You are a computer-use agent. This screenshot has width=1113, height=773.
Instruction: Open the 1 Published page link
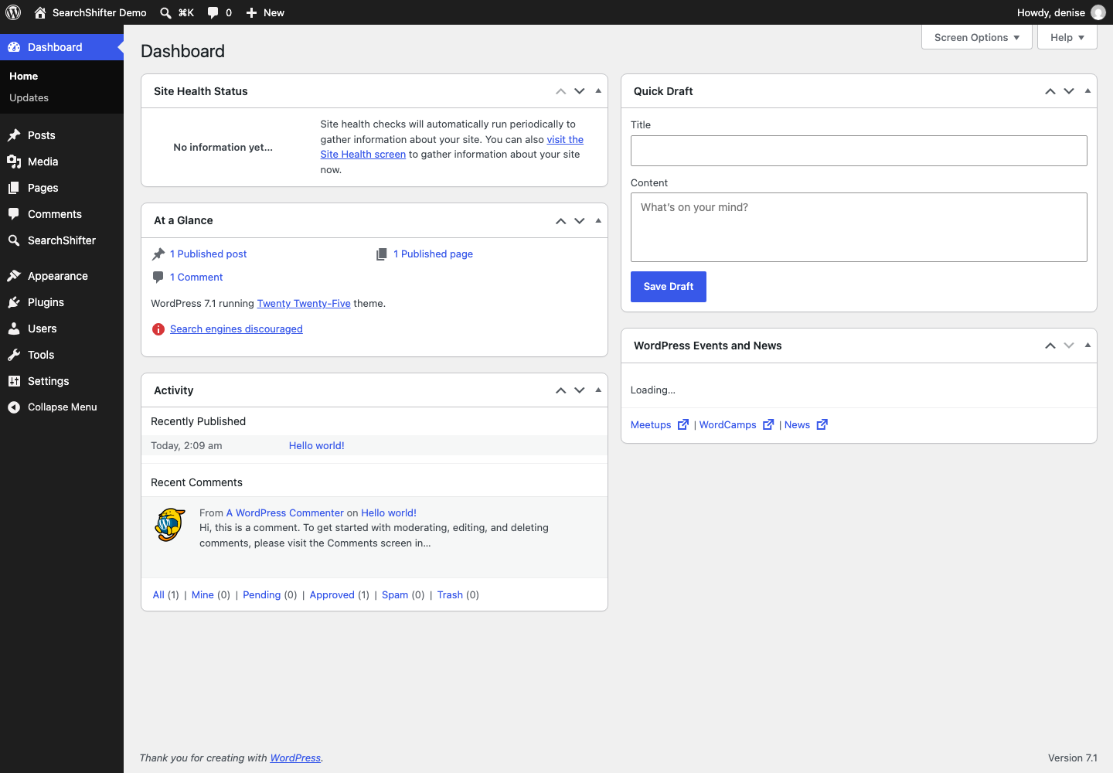pyautogui.click(x=433, y=254)
